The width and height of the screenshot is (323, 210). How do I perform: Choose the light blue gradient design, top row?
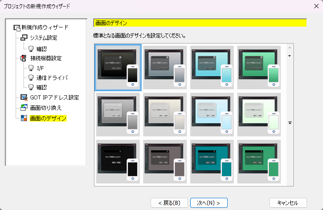coord(212,67)
